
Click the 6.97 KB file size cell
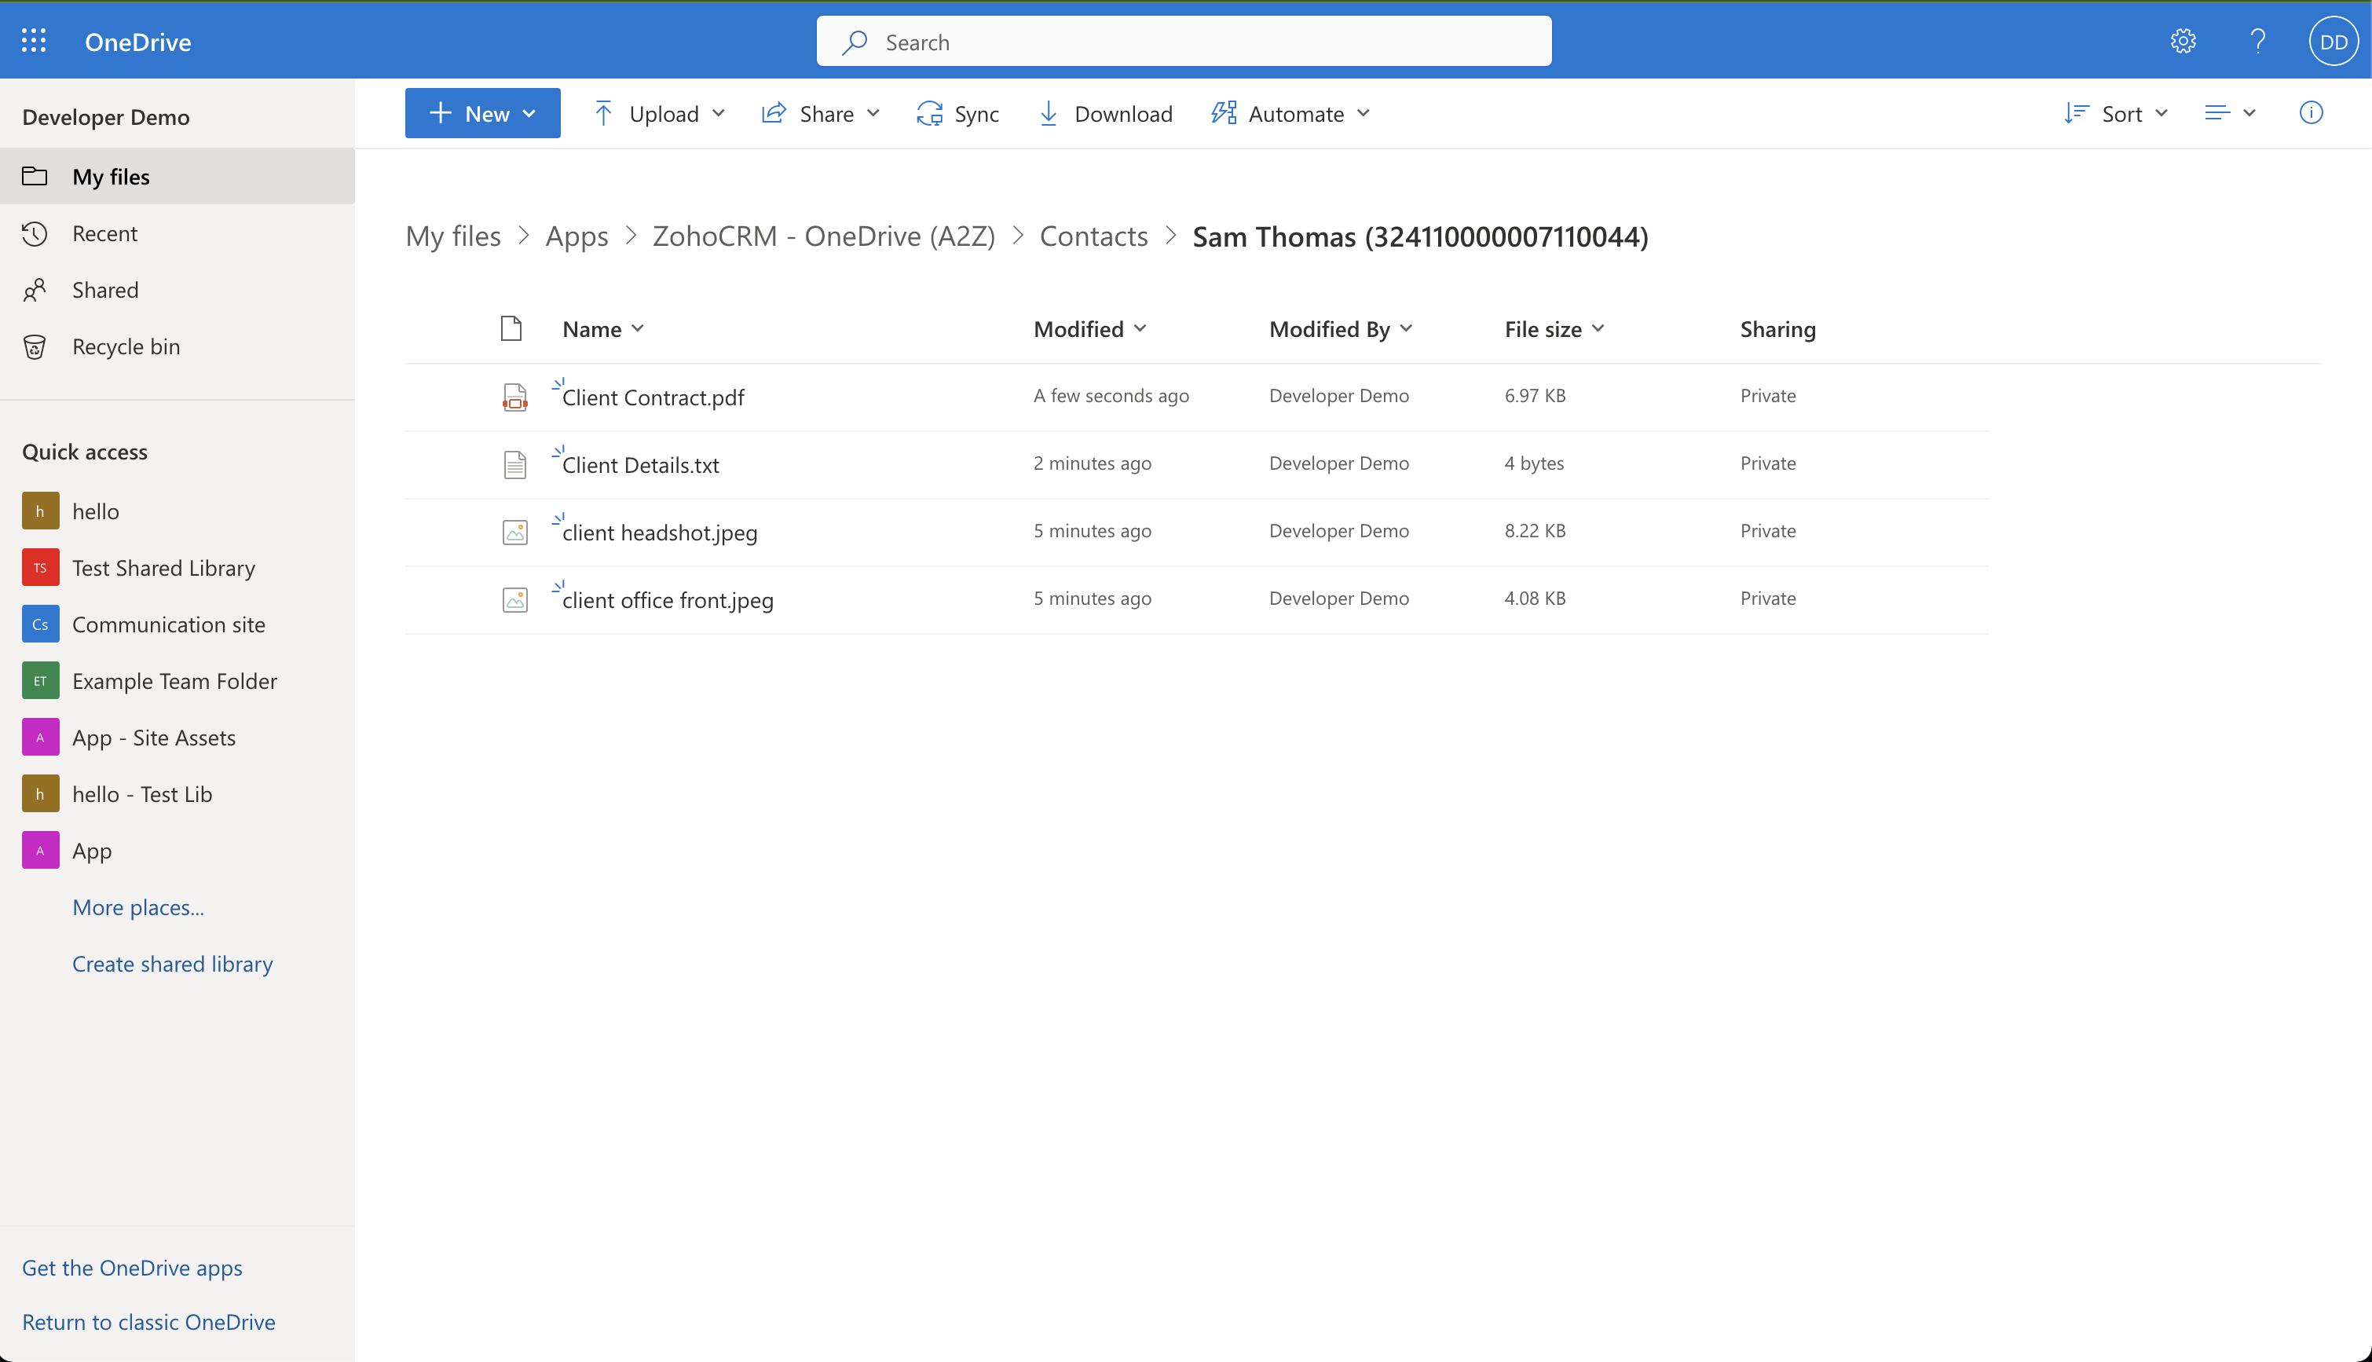[x=1535, y=396]
